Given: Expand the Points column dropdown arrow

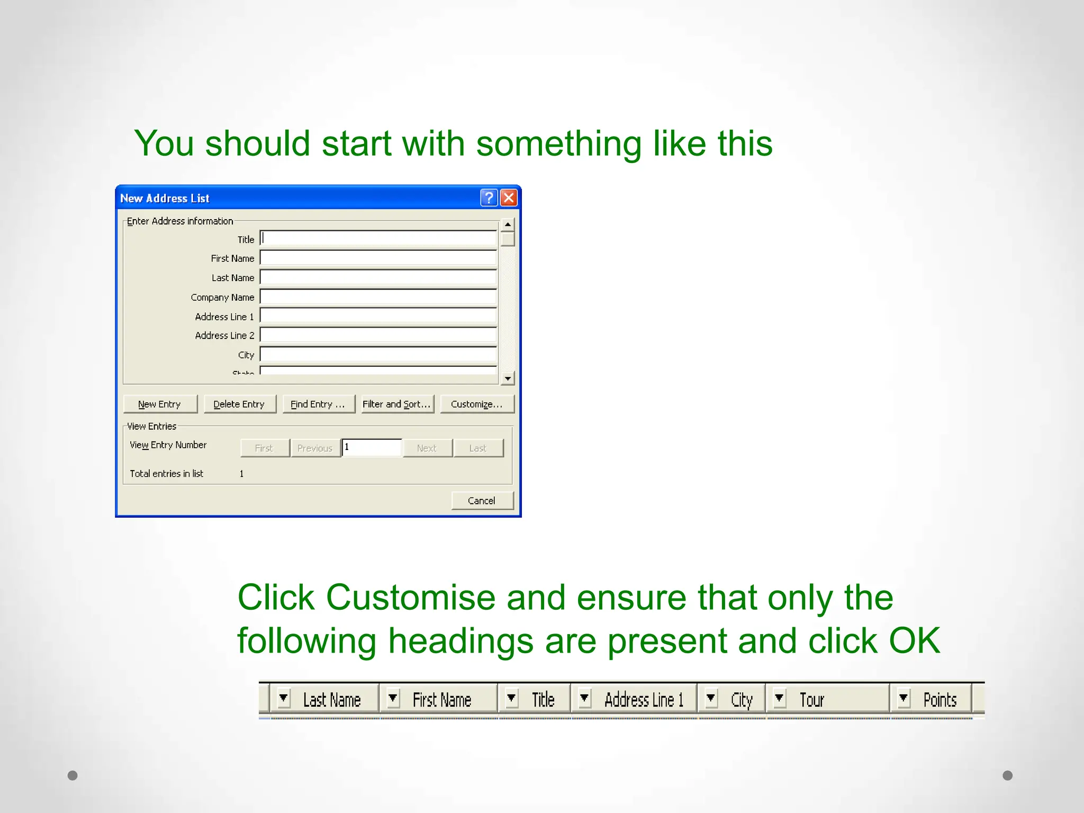Looking at the screenshot, I should click(x=904, y=699).
